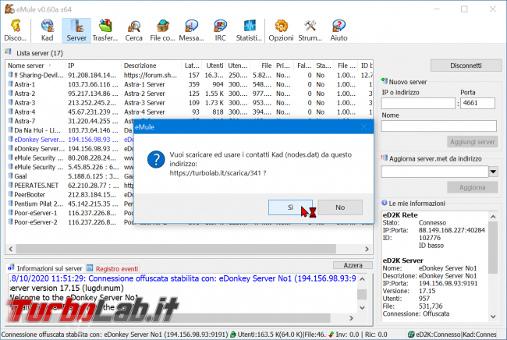Viewport: 507px width, 340px height.
Task: Open Messaggi toolbar icon
Action: (191, 26)
